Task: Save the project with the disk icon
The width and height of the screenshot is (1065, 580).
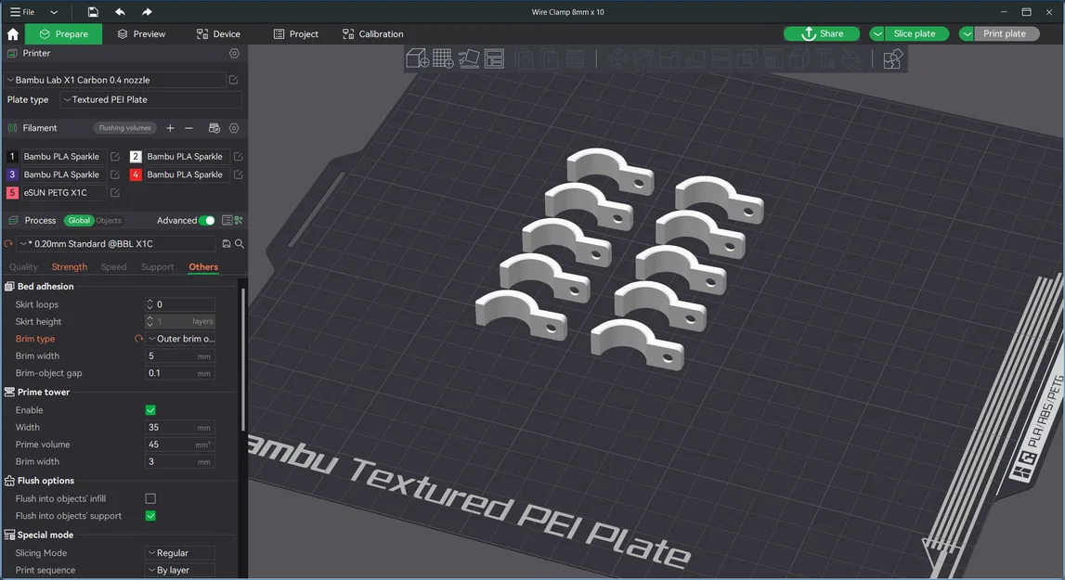Action: point(93,11)
